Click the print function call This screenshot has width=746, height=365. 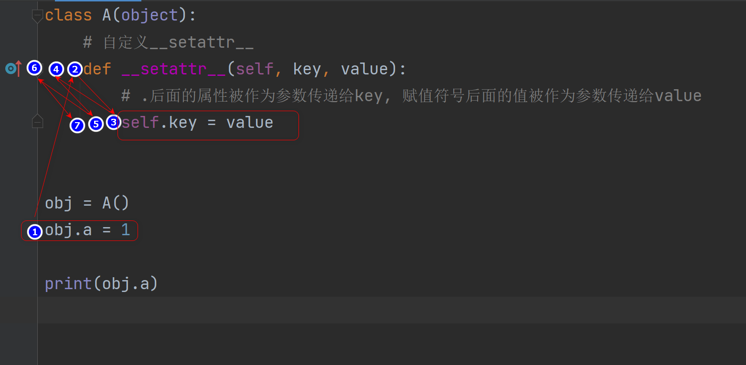(x=101, y=284)
